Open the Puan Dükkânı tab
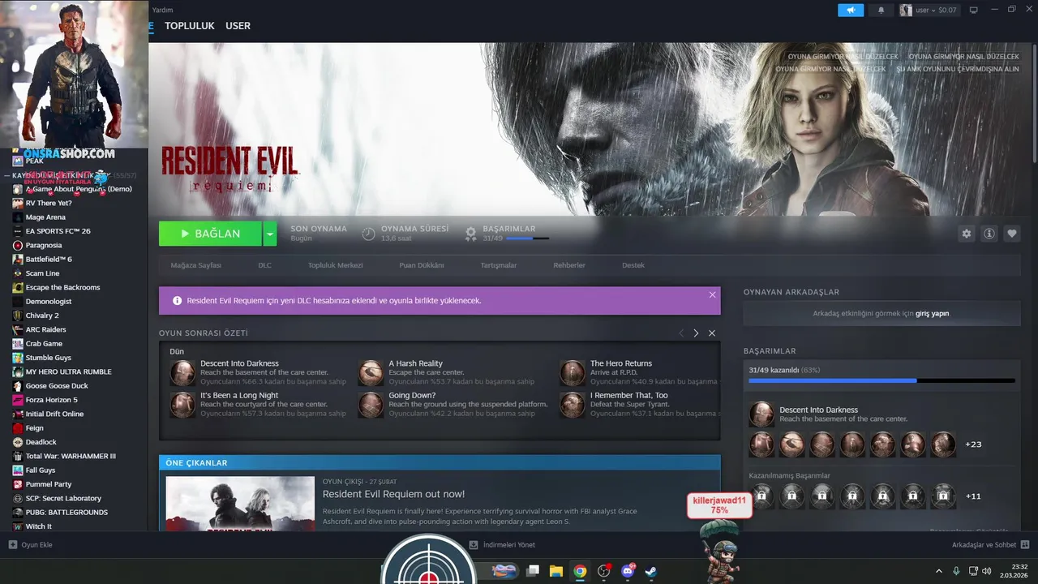The image size is (1038, 584). point(422,265)
